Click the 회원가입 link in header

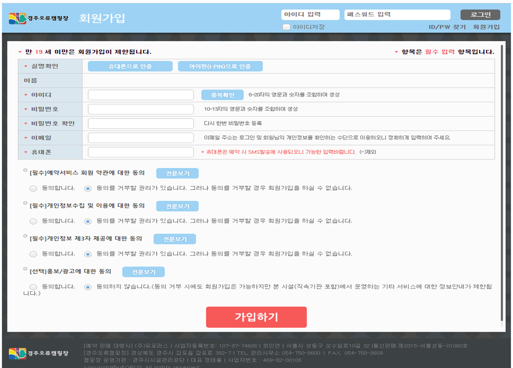pyautogui.click(x=486, y=27)
